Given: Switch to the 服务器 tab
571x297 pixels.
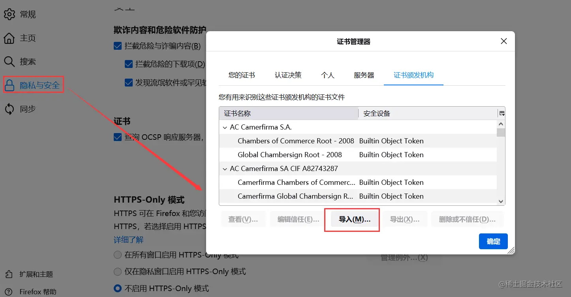Looking at the screenshot, I should point(364,75).
